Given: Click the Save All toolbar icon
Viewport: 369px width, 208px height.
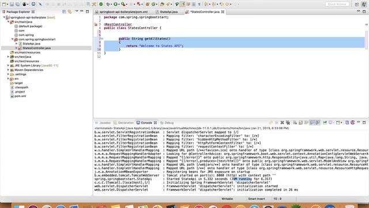Looking at the screenshot, I should 17,4.
